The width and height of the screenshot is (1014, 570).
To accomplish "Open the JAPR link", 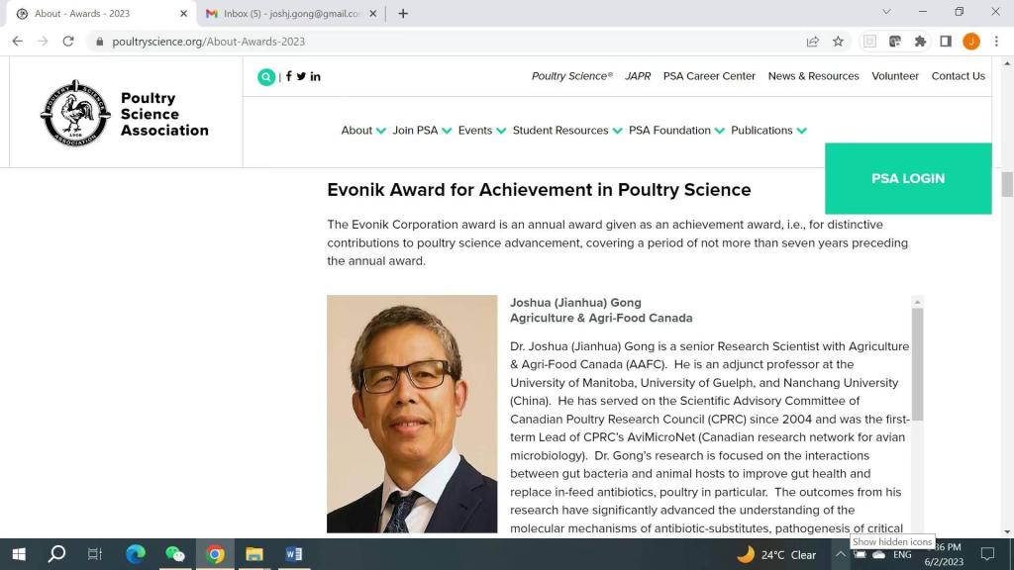I will (638, 76).
